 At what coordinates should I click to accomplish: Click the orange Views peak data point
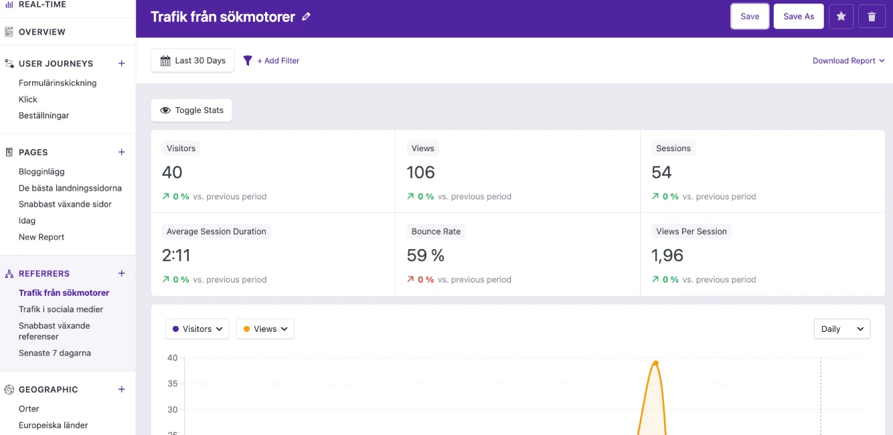[x=655, y=363]
